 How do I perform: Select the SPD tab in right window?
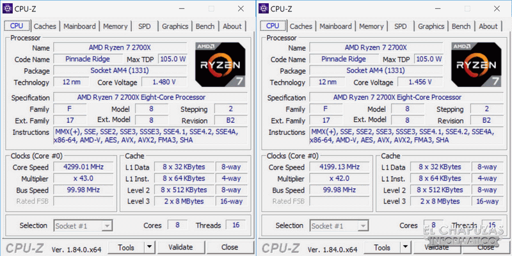[x=401, y=26]
